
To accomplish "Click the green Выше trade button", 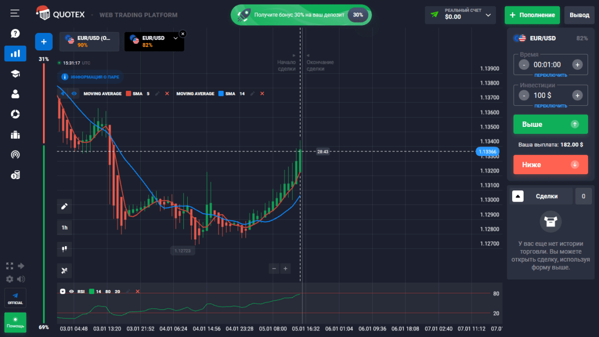I will tap(550, 124).
